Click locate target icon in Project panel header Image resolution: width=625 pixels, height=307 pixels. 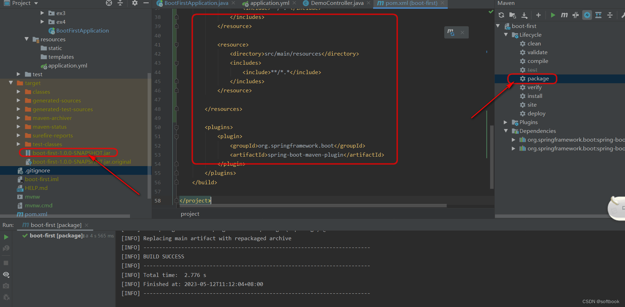point(109,3)
